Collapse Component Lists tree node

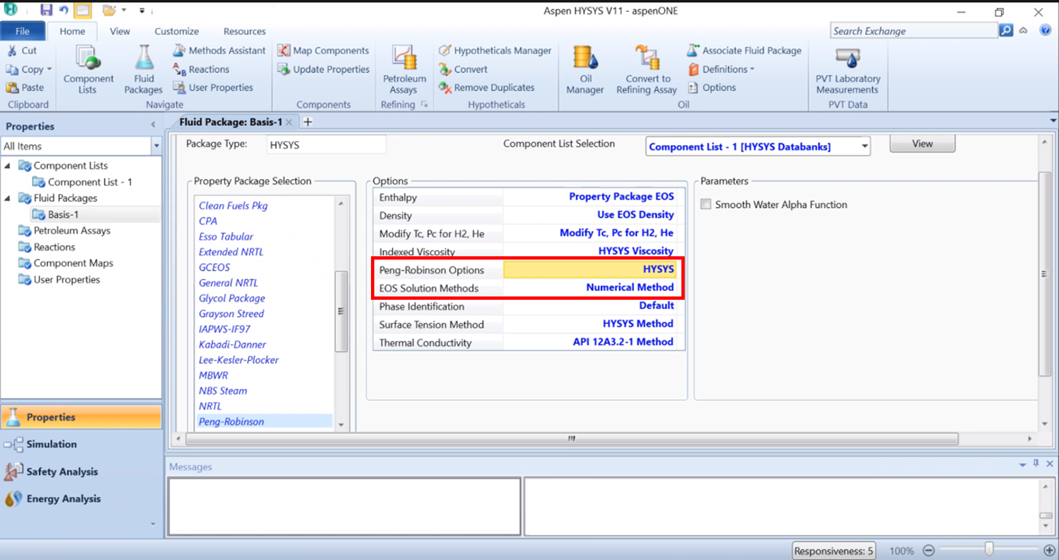coord(8,165)
